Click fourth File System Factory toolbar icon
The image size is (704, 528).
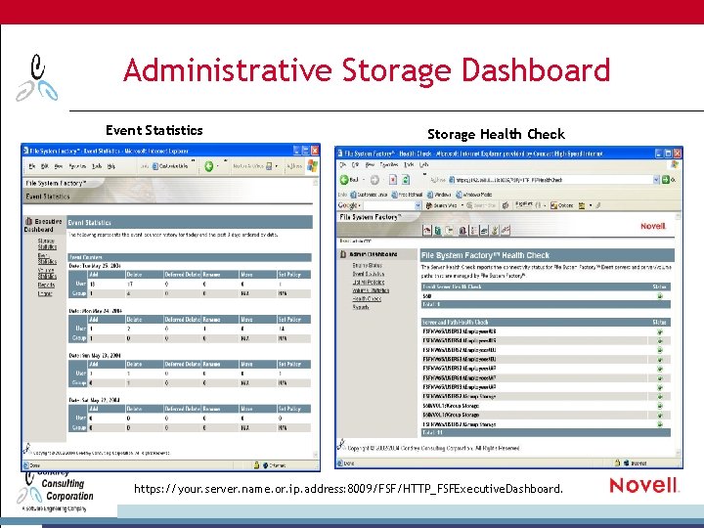pyautogui.click(x=462, y=231)
